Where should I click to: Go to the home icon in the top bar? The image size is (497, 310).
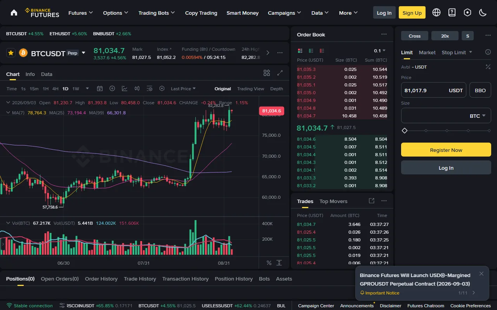coord(14,12)
